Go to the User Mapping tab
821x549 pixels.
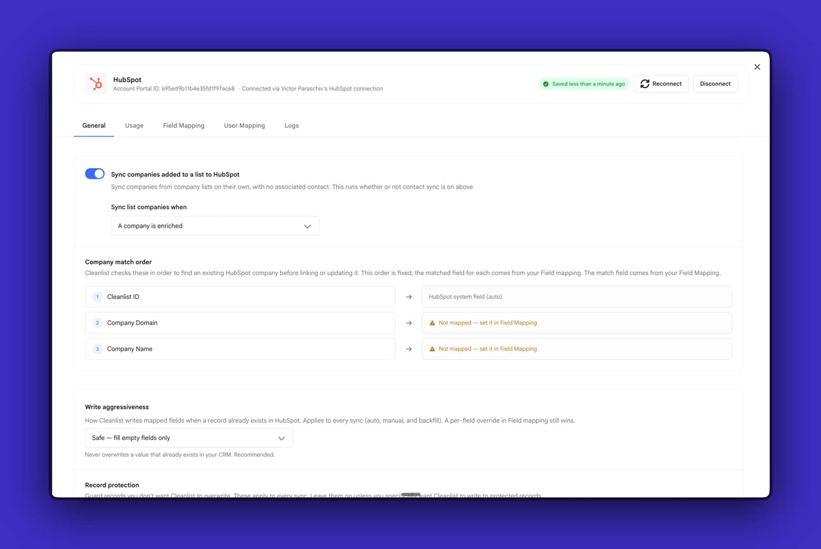[x=244, y=126]
